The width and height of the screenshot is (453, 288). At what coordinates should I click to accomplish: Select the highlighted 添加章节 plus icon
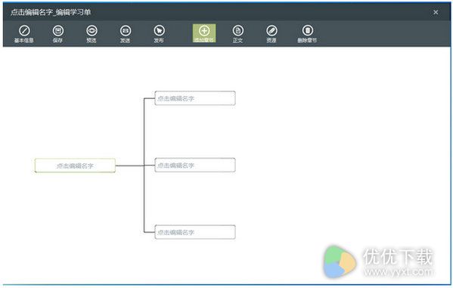coord(204,30)
